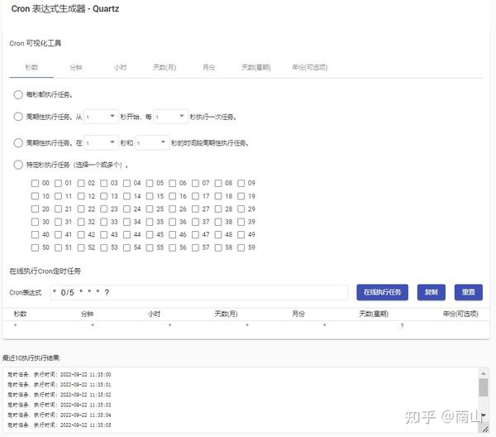Select the 秒的时间段 interval radio option
The image size is (496, 437).
coord(18,143)
